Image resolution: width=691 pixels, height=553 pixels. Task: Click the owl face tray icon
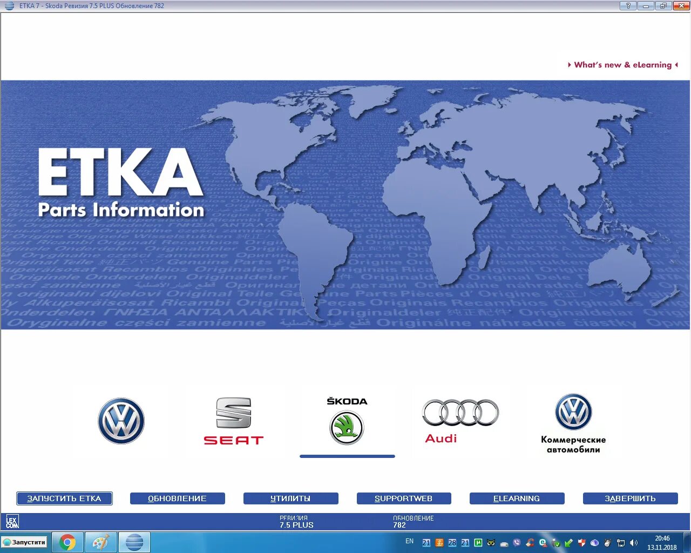[491, 543]
